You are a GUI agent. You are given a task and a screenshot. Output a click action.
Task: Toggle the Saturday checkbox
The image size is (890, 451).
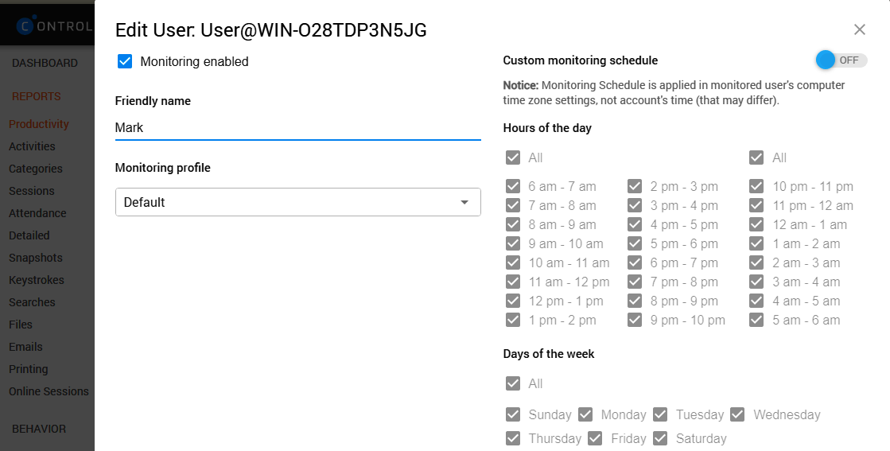(660, 438)
